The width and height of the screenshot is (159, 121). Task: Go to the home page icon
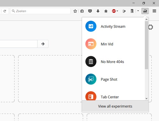106,11
